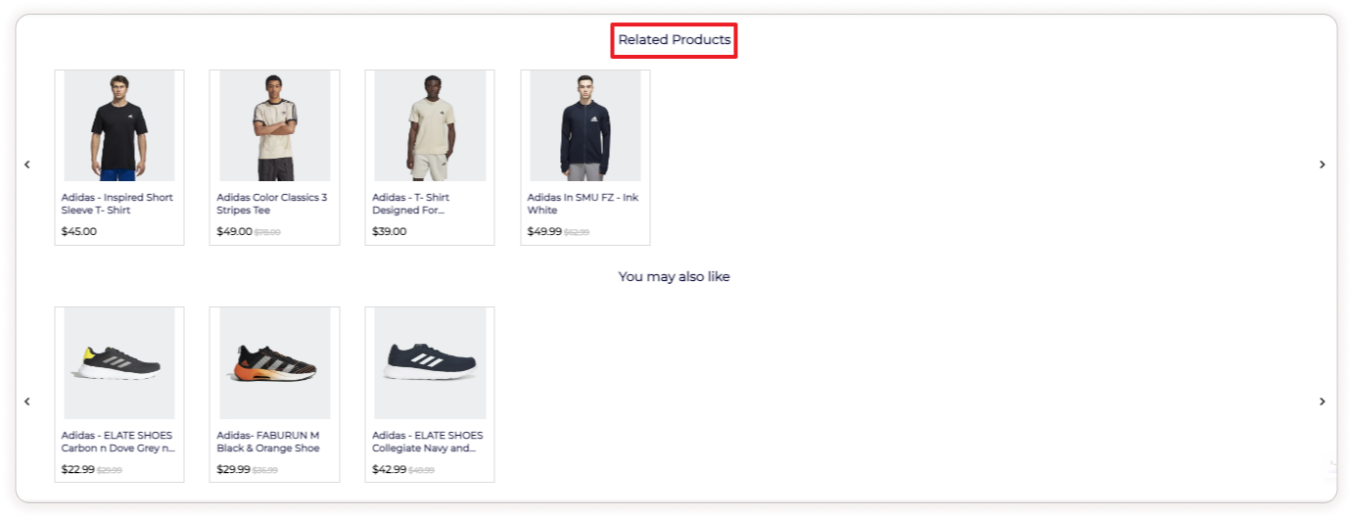
Task: Open the navy SMU FZ jacket image
Action: (584, 125)
